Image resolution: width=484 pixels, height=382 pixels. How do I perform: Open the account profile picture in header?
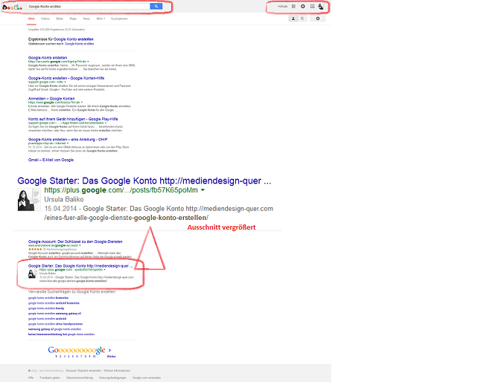(321, 6)
